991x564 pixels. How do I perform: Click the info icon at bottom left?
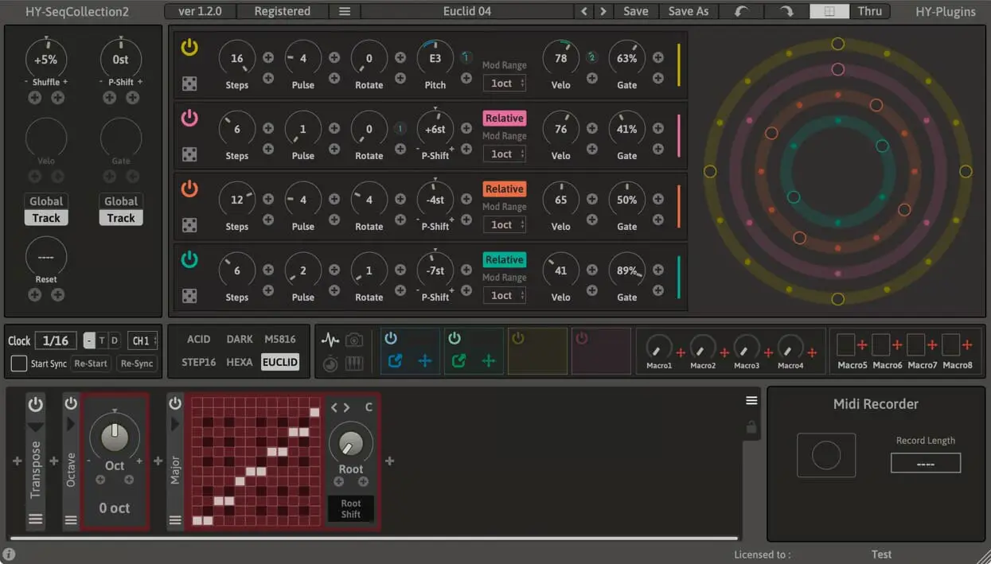9,554
